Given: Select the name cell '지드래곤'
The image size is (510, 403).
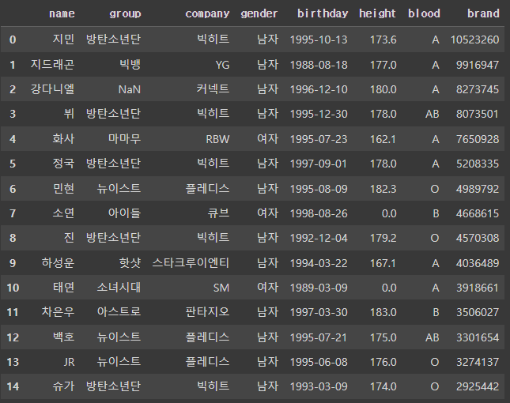Looking at the screenshot, I should (x=52, y=64).
